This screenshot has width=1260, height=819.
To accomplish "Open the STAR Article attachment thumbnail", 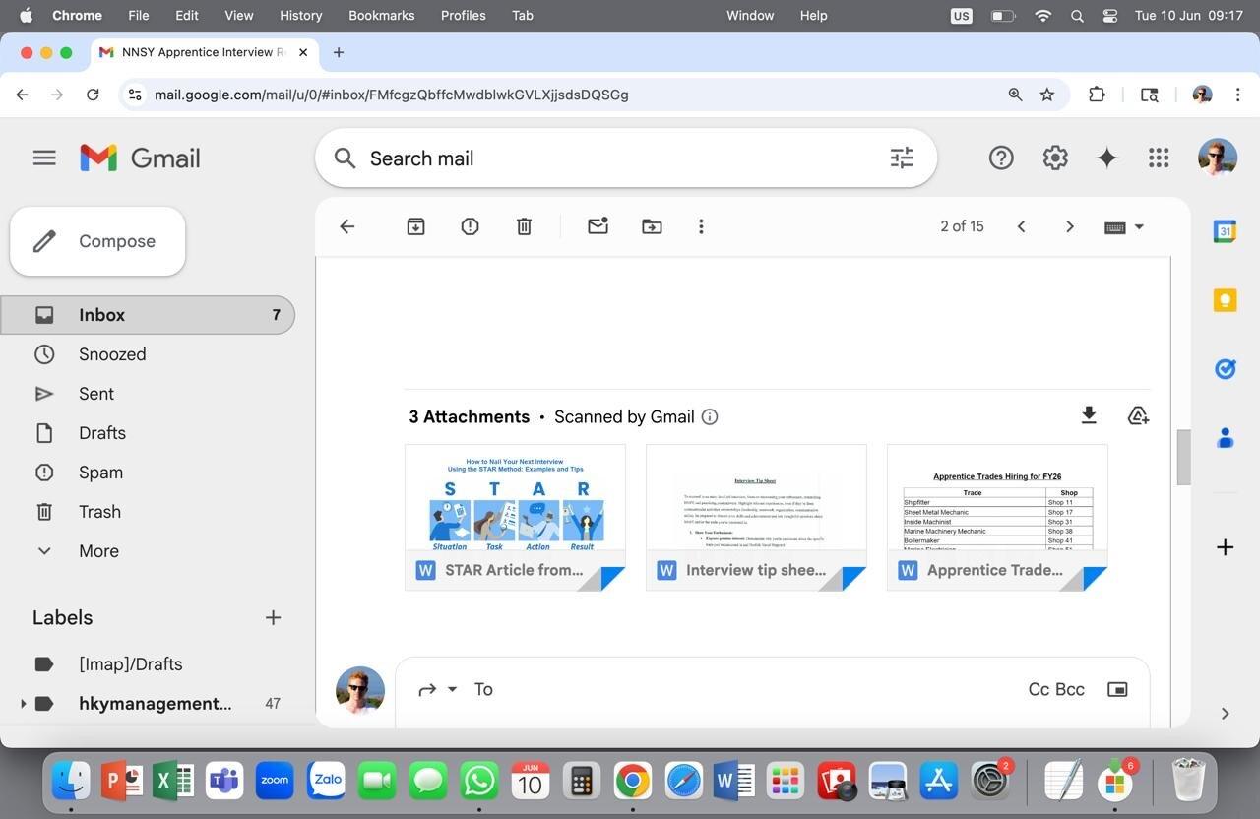I will (x=515, y=517).
